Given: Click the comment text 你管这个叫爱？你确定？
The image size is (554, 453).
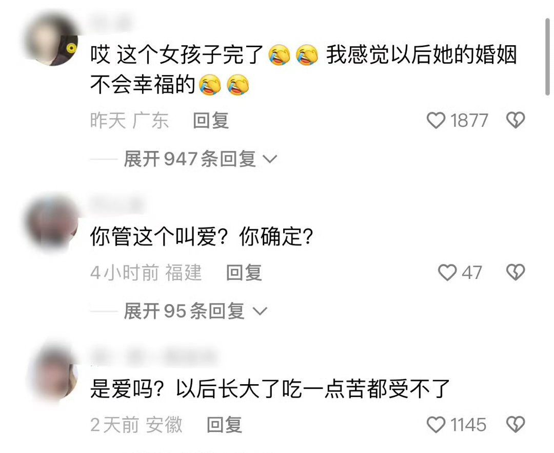Looking at the screenshot, I should tap(202, 237).
